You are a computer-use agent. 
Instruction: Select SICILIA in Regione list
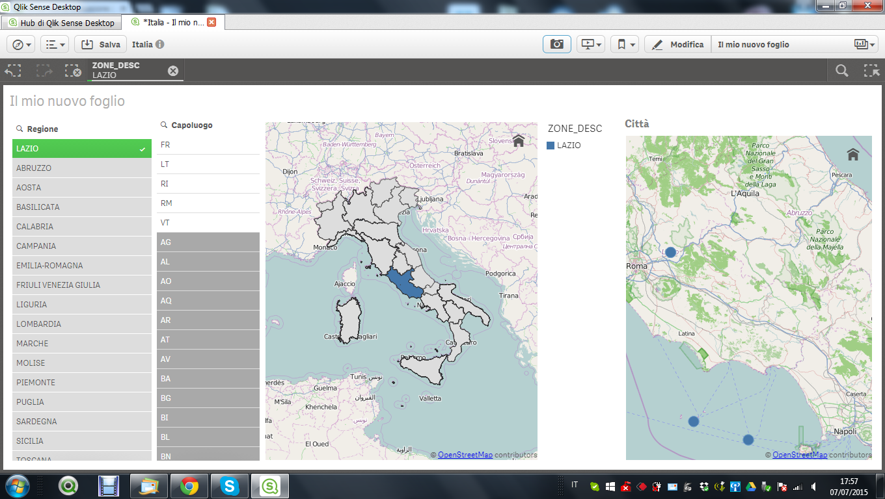click(x=82, y=441)
